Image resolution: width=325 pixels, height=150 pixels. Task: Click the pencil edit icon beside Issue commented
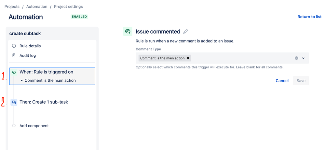pos(185,31)
